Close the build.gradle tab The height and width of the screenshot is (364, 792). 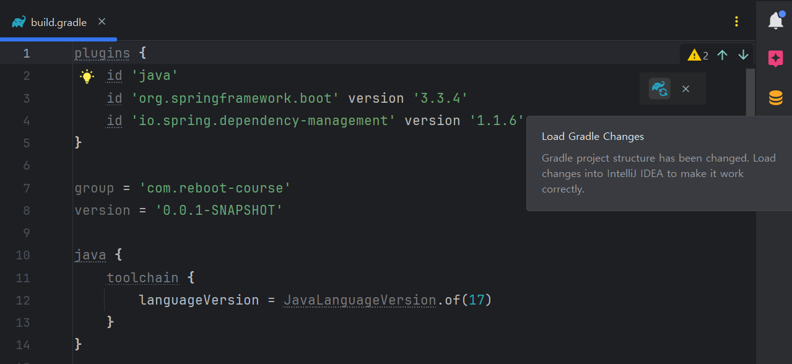pos(101,21)
